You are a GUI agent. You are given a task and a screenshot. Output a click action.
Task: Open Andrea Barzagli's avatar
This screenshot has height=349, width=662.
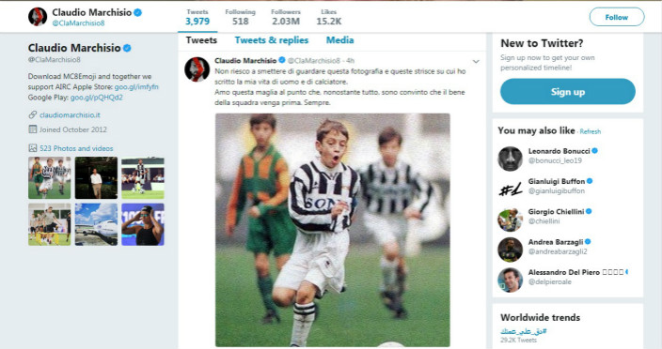click(x=510, y=250)
